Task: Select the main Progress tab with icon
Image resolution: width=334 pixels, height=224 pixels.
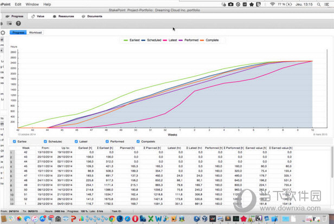Action: click(x=15, y=16)
